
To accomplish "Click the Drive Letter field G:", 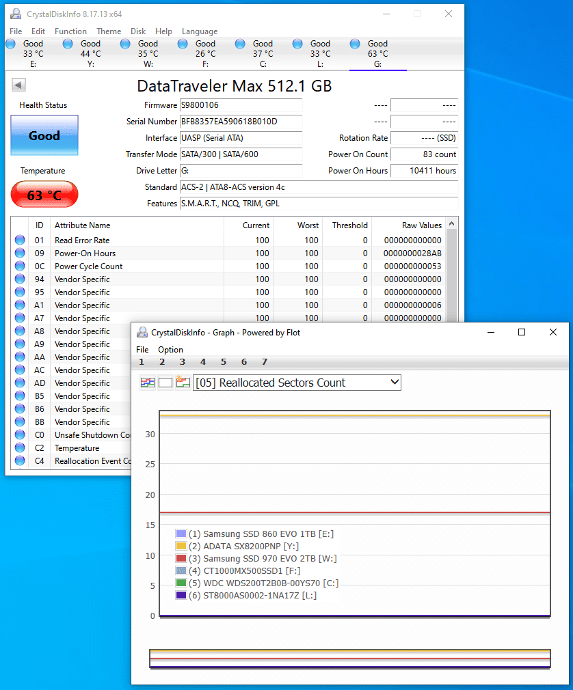I will [x=241, y=171].
